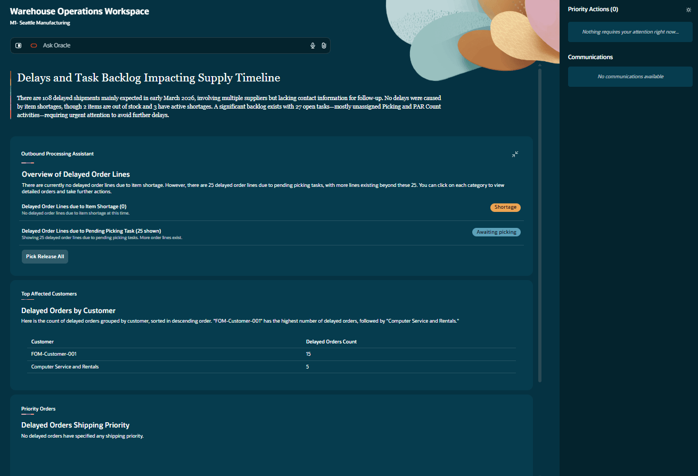Click the delayed count value 15

[308, 354]
